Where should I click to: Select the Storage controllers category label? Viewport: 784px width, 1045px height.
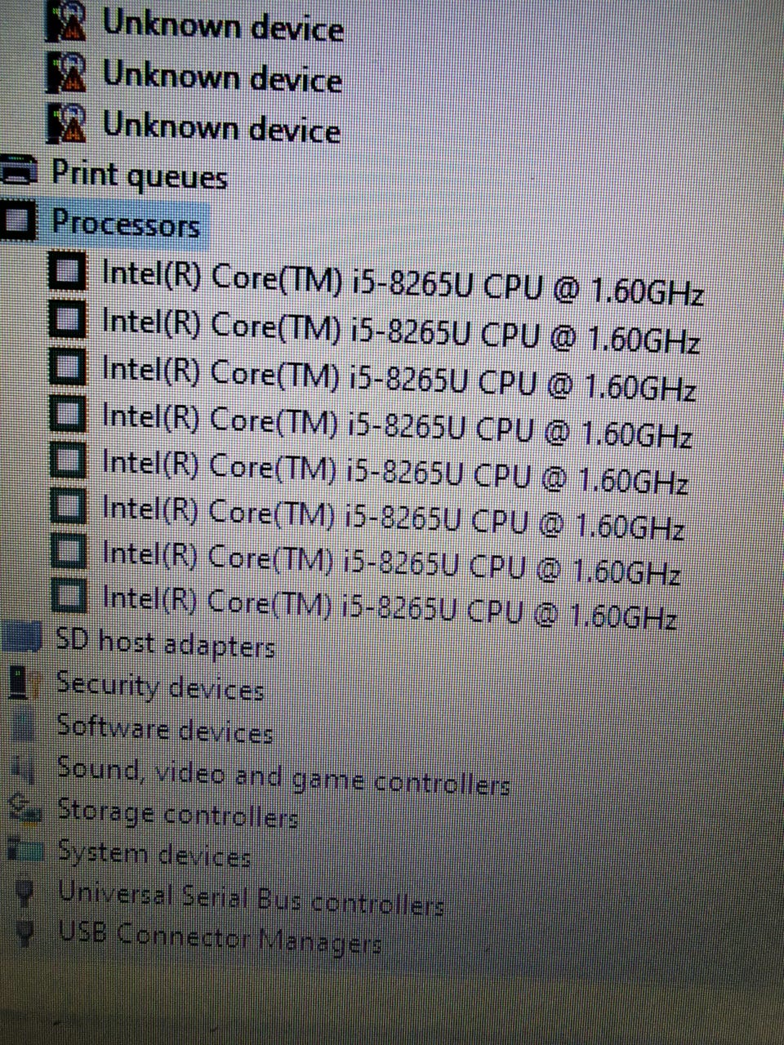pyautogui.click(x=177, y=812)
